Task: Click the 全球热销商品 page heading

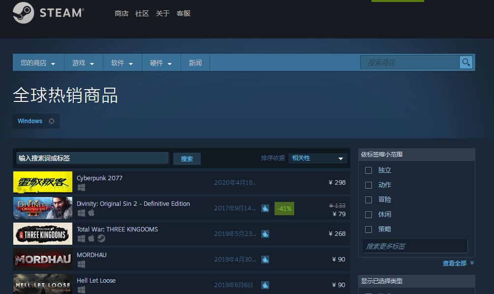Action: (x=65, y=95)
